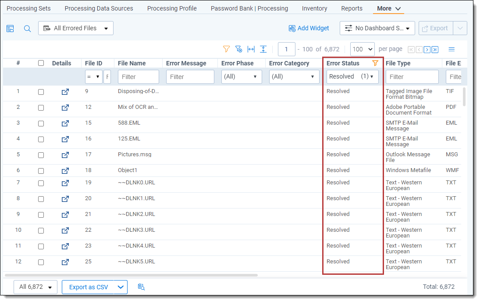Toggle the select-all header checkbox
Screen dimensions: 480x302
(41, 63)
